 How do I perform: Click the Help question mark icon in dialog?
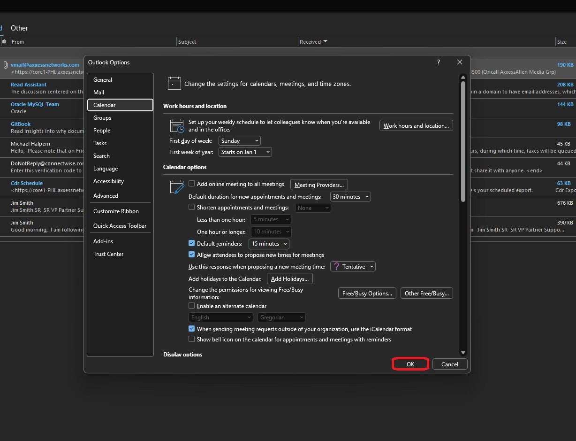click(x=439, y=62)
